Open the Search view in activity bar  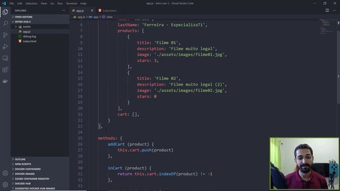coord(5,23)
